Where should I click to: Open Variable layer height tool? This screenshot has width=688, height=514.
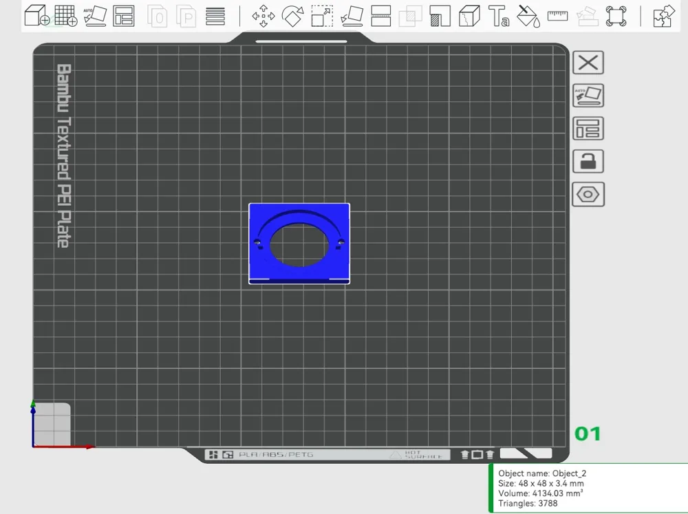point(215,16)
